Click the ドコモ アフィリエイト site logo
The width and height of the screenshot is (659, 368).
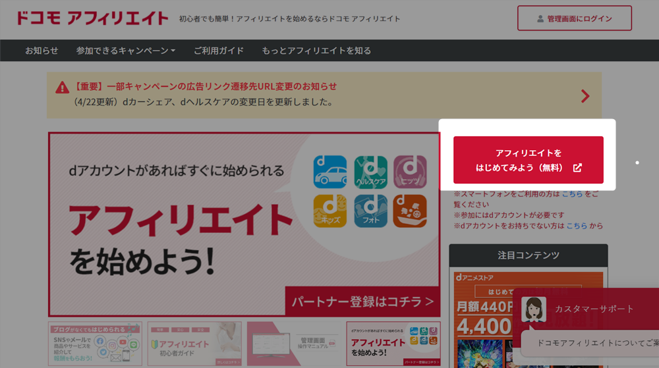(92, 18)
